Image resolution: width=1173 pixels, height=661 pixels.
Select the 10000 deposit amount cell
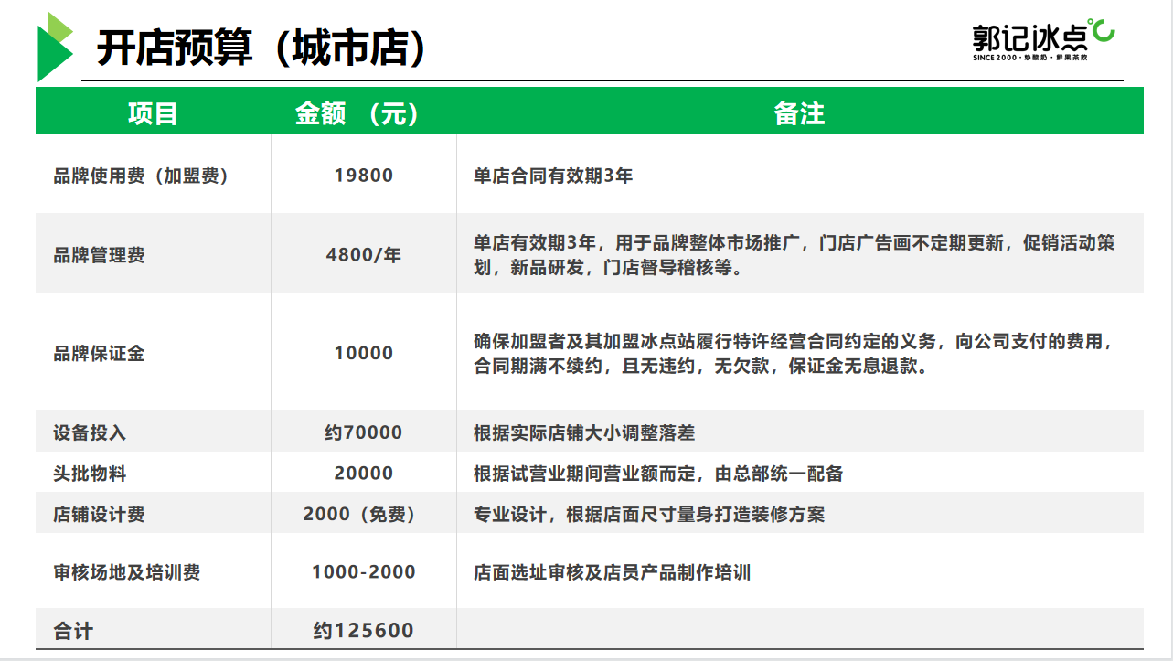[364, 353]
